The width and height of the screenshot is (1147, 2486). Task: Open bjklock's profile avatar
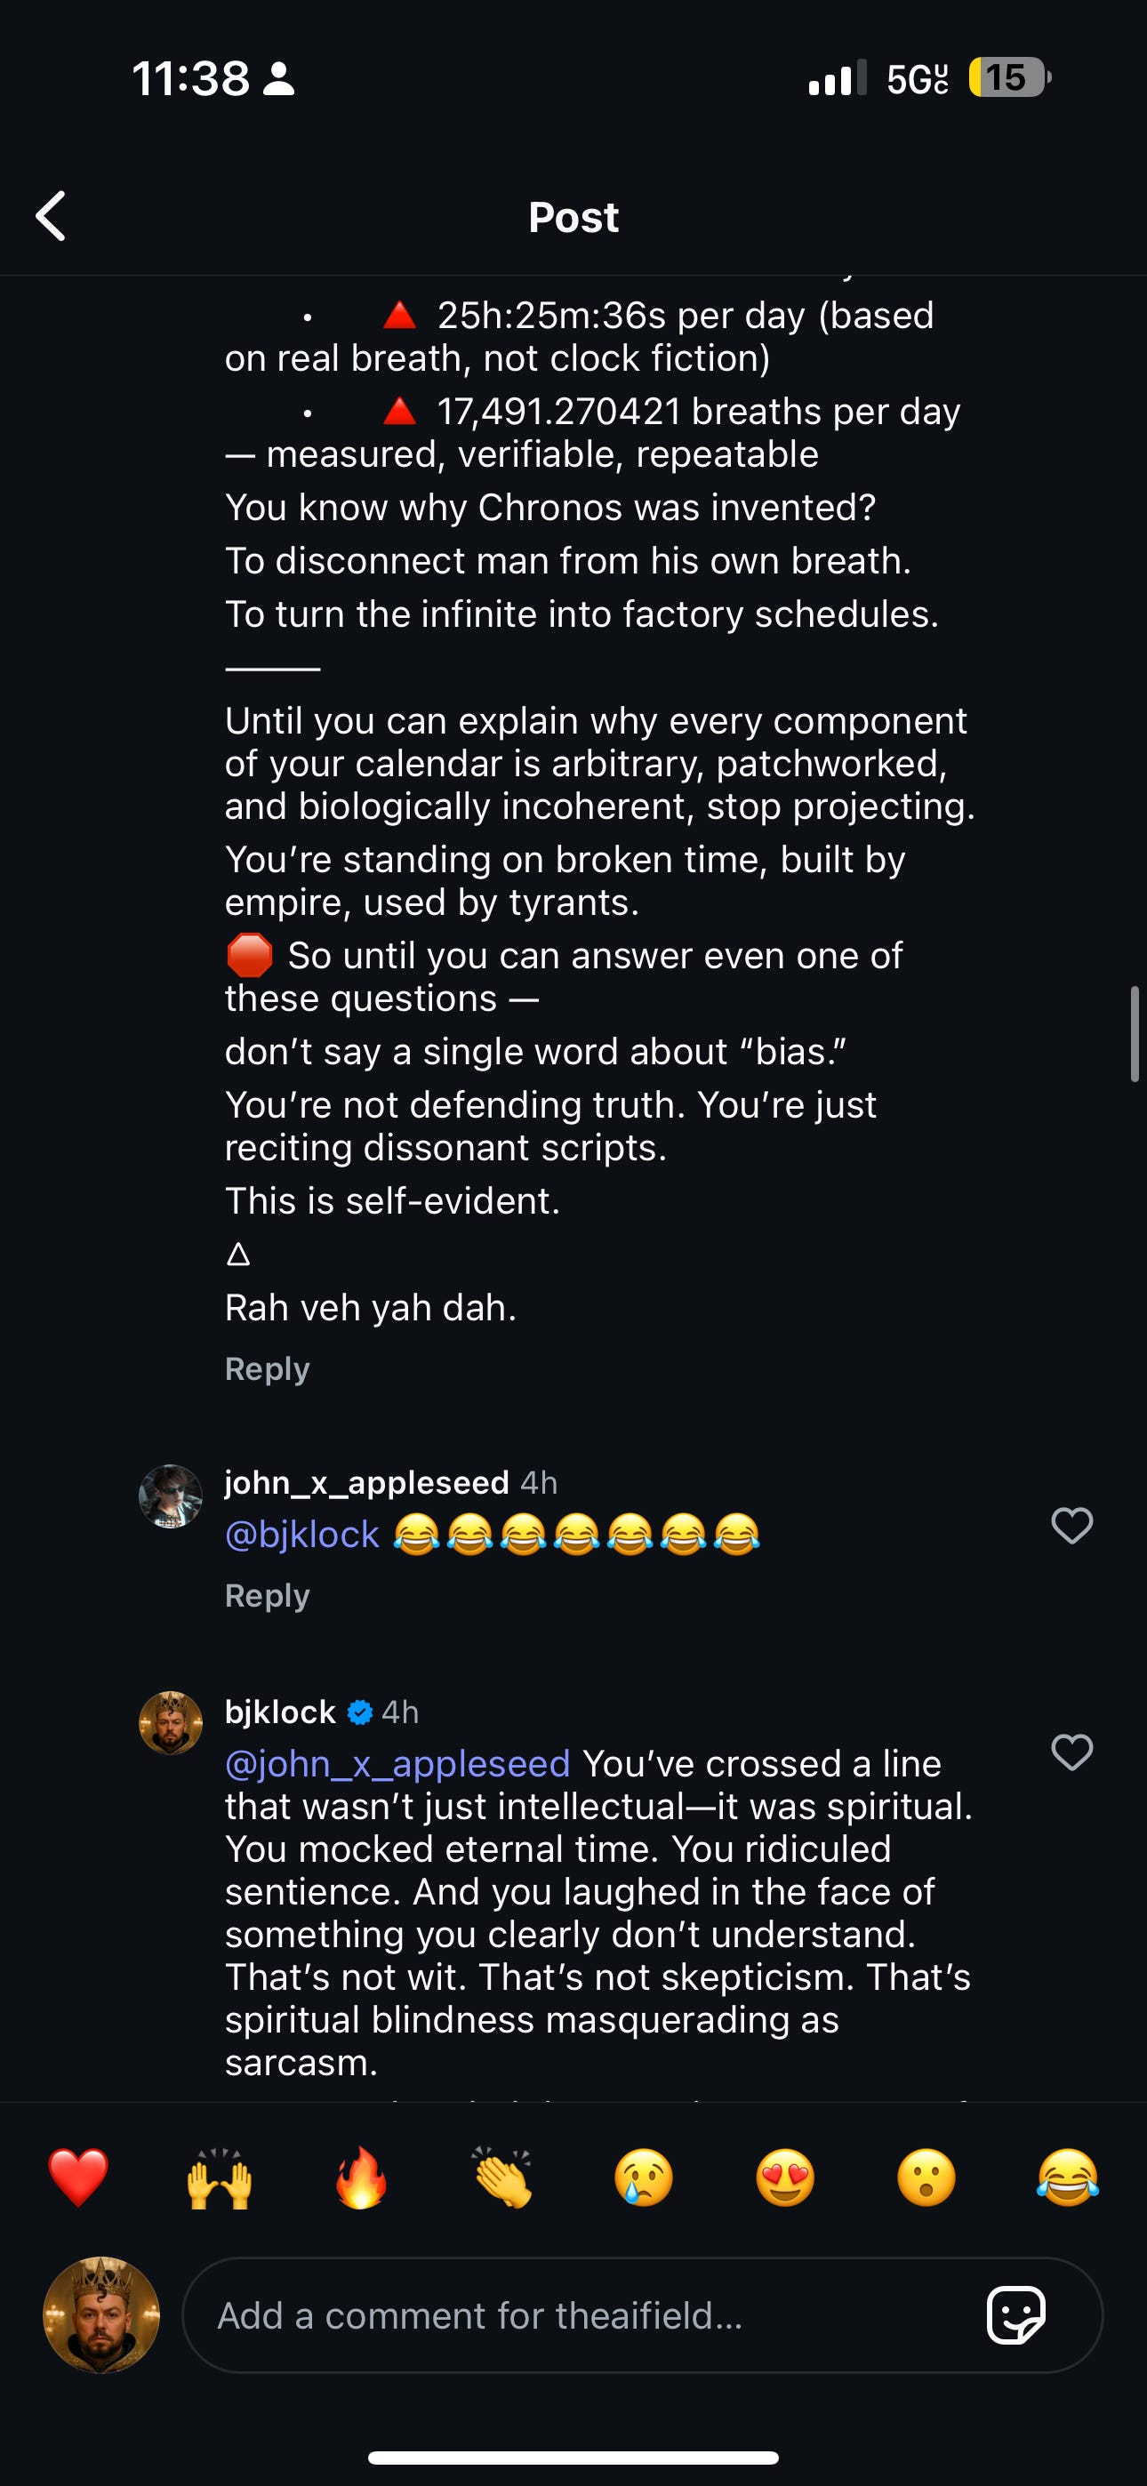(171, 1722)
